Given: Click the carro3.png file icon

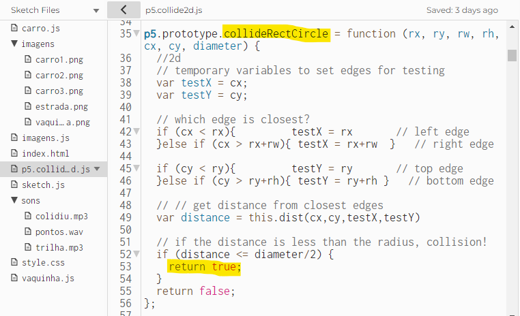Looking at the screenshot, I should (28, 91).
